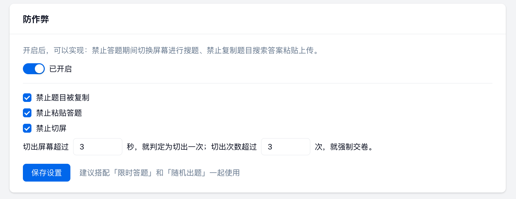Viewport: 516px width, 199px height.
Task: Click the 已开启 status label
Action: click(60, 69)
